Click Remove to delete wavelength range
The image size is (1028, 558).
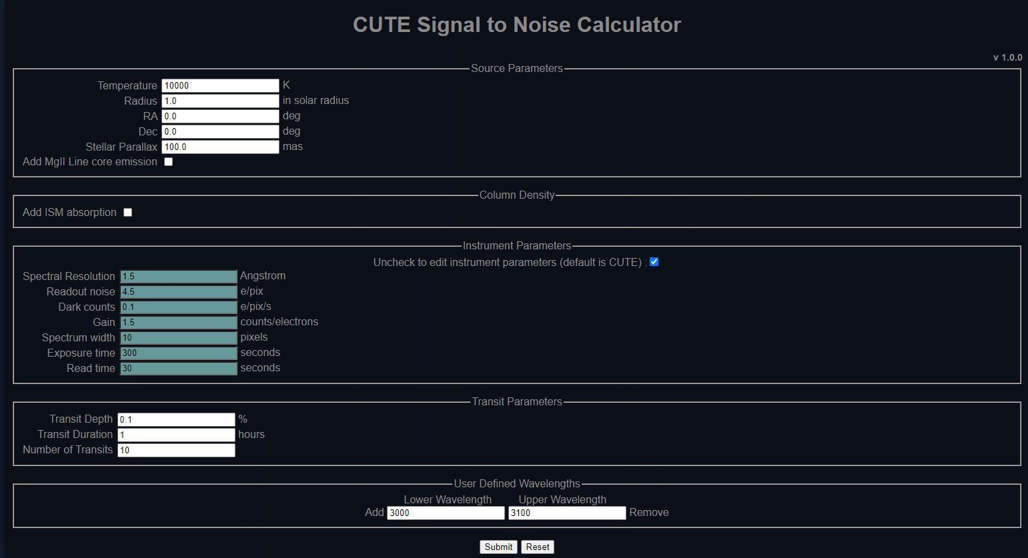(649, 512)
